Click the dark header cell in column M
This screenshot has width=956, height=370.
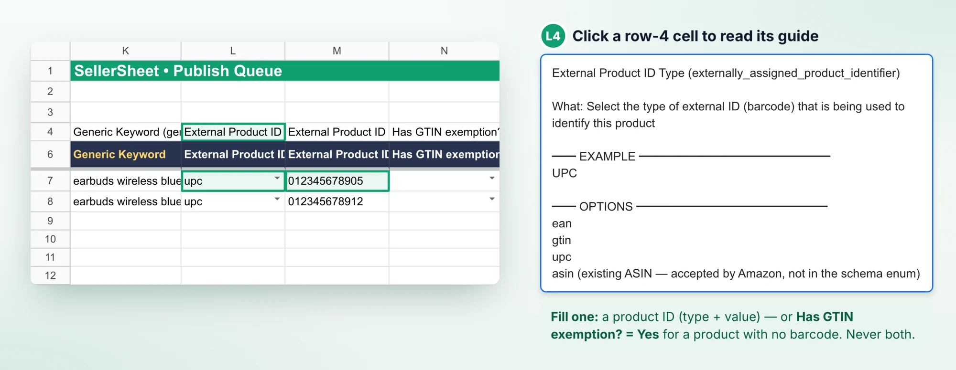[337, 154]
